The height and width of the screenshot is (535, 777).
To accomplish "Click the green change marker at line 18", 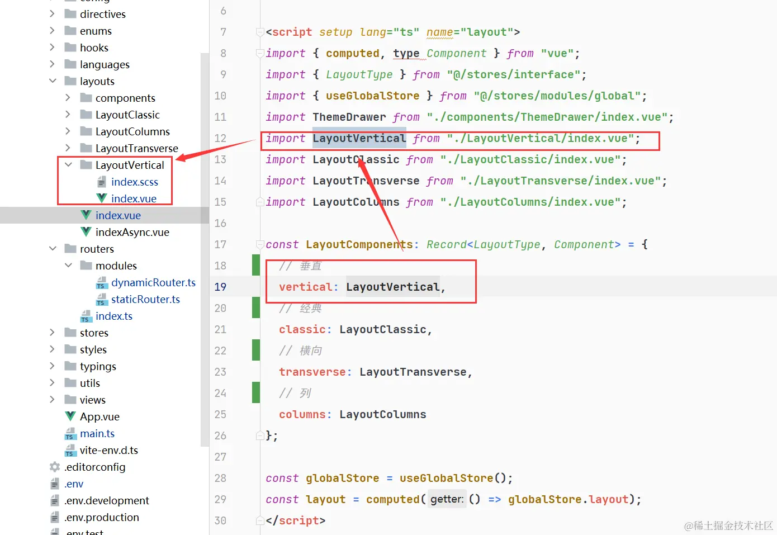I will [256, 265].
